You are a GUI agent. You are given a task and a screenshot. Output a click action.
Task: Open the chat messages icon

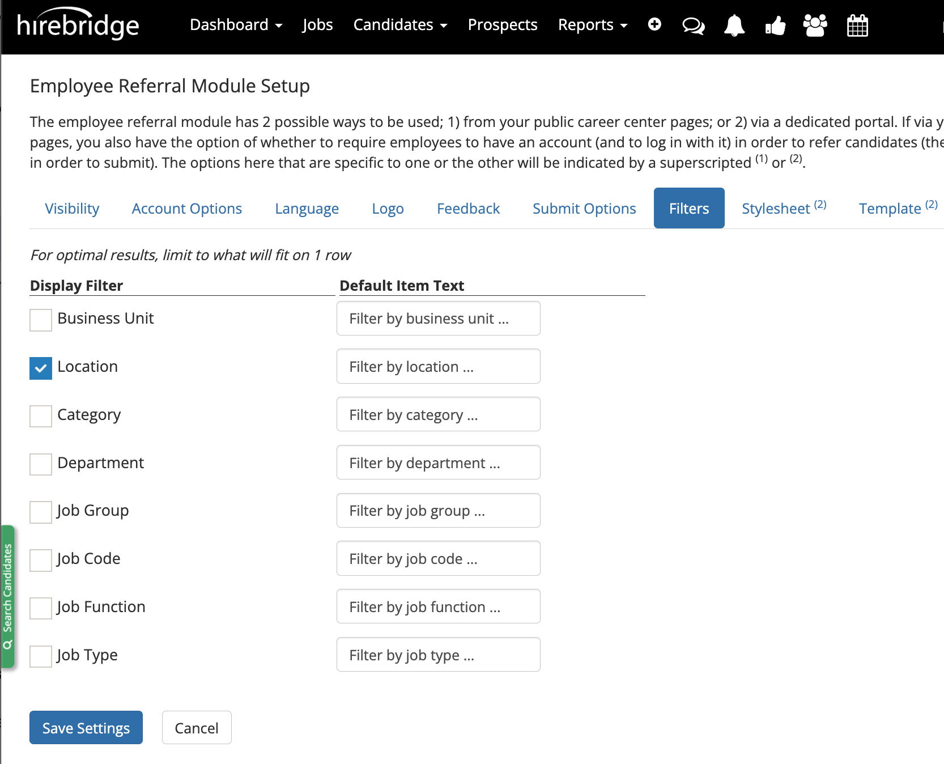coord(693,26)
